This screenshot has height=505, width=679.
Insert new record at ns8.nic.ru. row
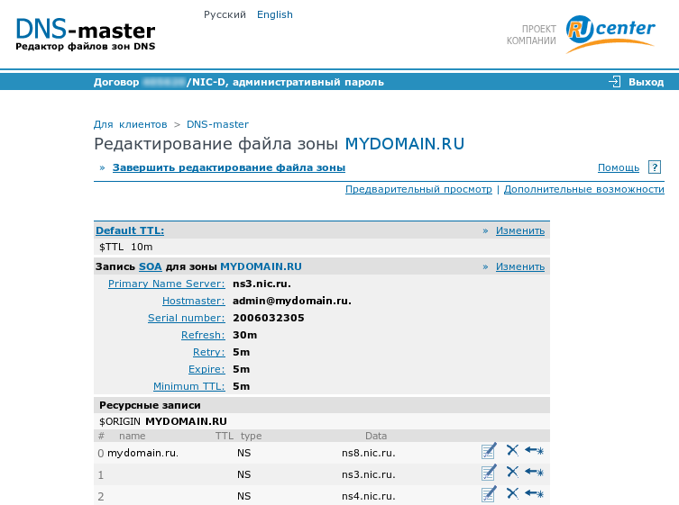(x=535, y=451)
